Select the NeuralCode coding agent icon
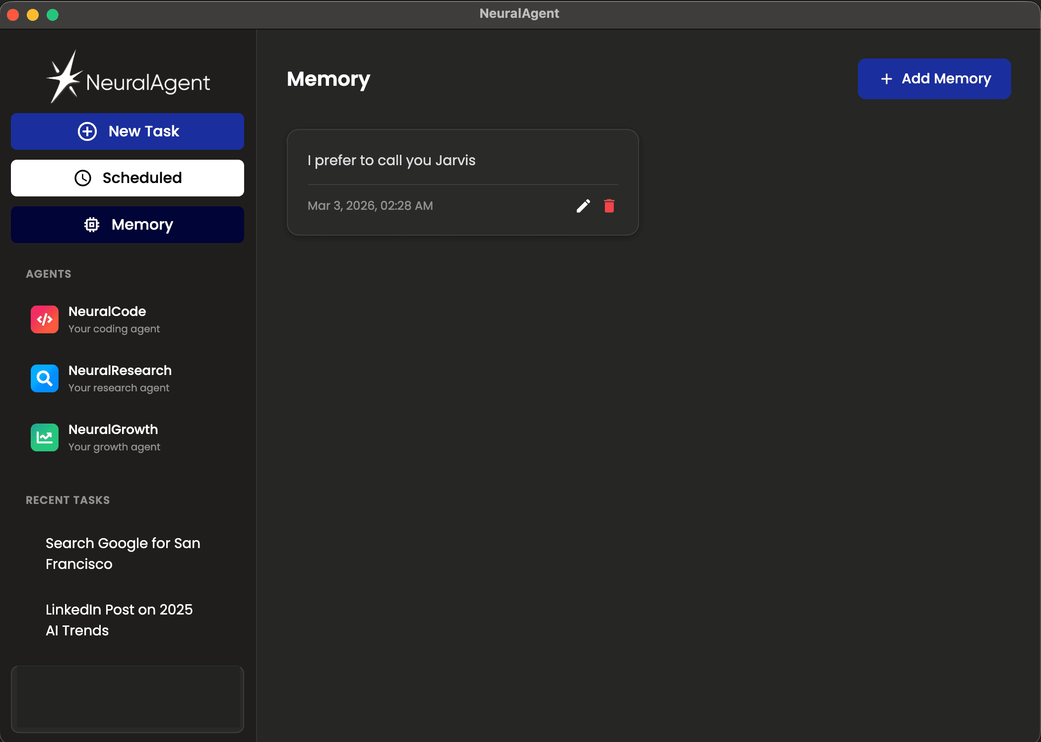The image size is (1041, 742). [44, 319]
